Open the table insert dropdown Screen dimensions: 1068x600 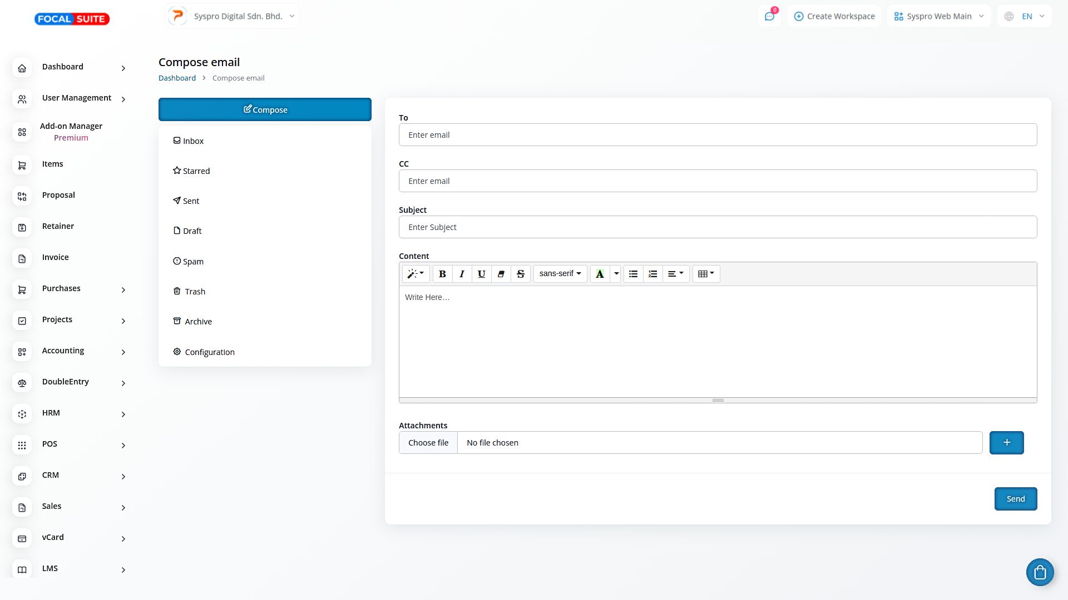706,274
